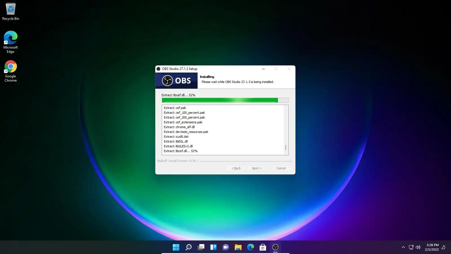Click the Cancel button in OBS Setup
The width and height of the screenshot is (451, 254).
point(281,168)
